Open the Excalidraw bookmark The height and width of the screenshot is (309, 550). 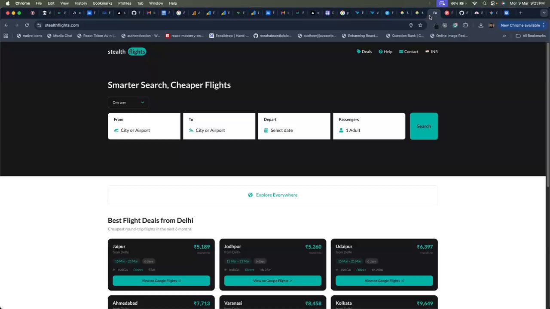coord(229,36)
